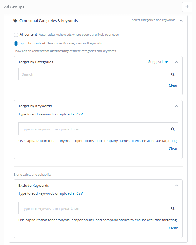Focus the categories Search input field
Screen dimensions: 196x245
point(98,74)
